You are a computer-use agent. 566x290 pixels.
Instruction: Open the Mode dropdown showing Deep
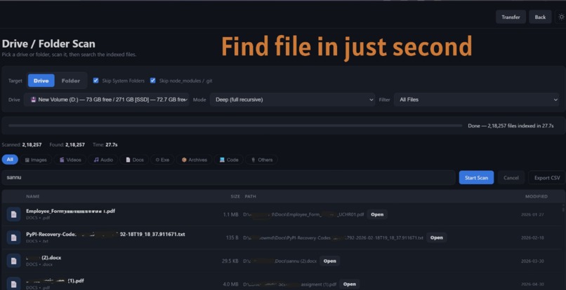coord(292,99)
